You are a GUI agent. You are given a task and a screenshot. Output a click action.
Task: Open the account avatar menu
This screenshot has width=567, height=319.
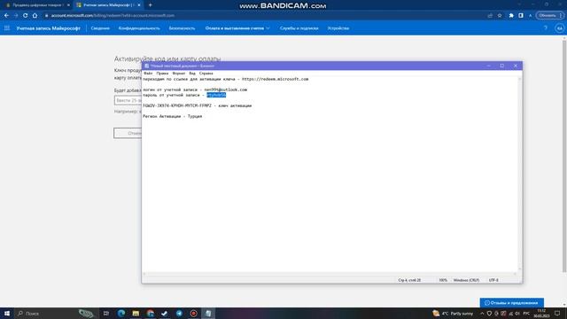[559, 28]
